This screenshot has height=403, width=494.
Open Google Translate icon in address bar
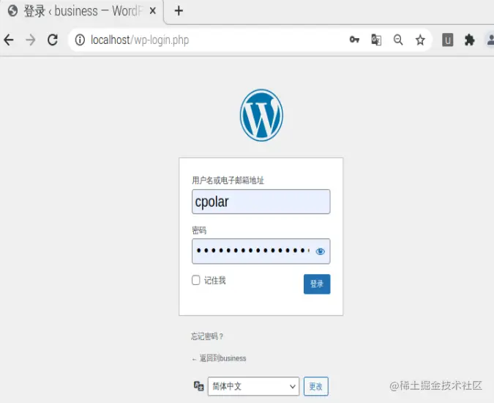pyautogui.click(x=376, y=40)
